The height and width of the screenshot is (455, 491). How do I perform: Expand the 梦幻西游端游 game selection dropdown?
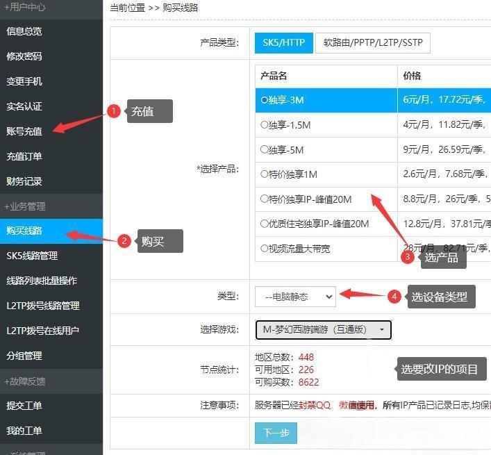tap(323, 329)
